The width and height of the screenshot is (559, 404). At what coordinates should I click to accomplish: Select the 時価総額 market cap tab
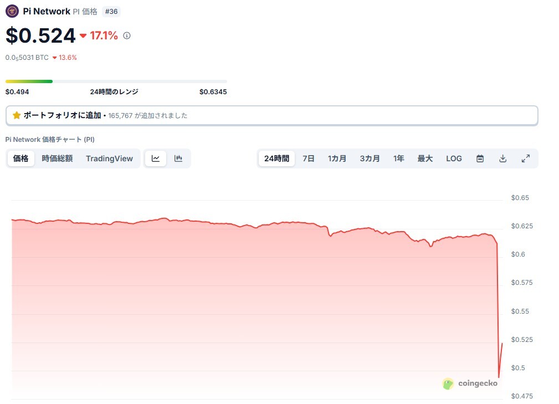(x=57, y=158)
